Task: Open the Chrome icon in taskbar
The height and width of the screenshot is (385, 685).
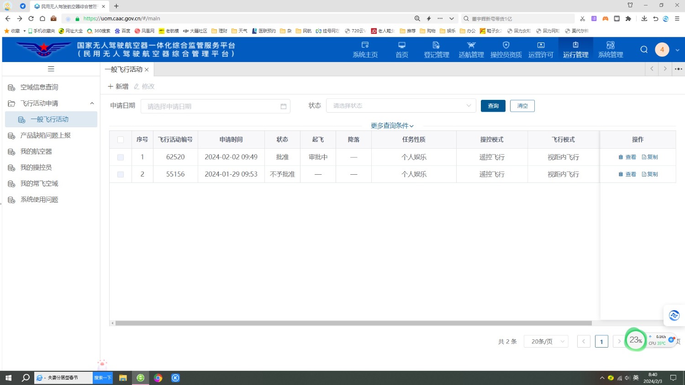Action: (158, 378)
